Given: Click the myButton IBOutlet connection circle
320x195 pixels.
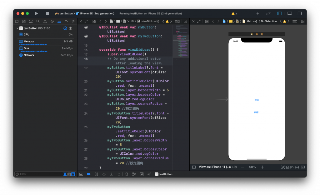Looking at the screenshot, I should pos(86,28).
